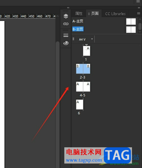Collapse panels with double-right arrows

pyautogui.click(x=139, y=8)
